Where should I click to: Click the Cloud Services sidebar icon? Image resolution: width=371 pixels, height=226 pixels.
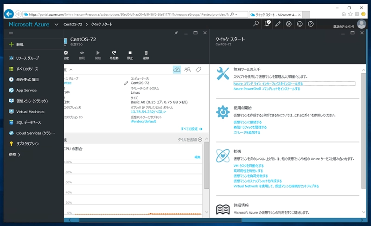tap(11, 133)
